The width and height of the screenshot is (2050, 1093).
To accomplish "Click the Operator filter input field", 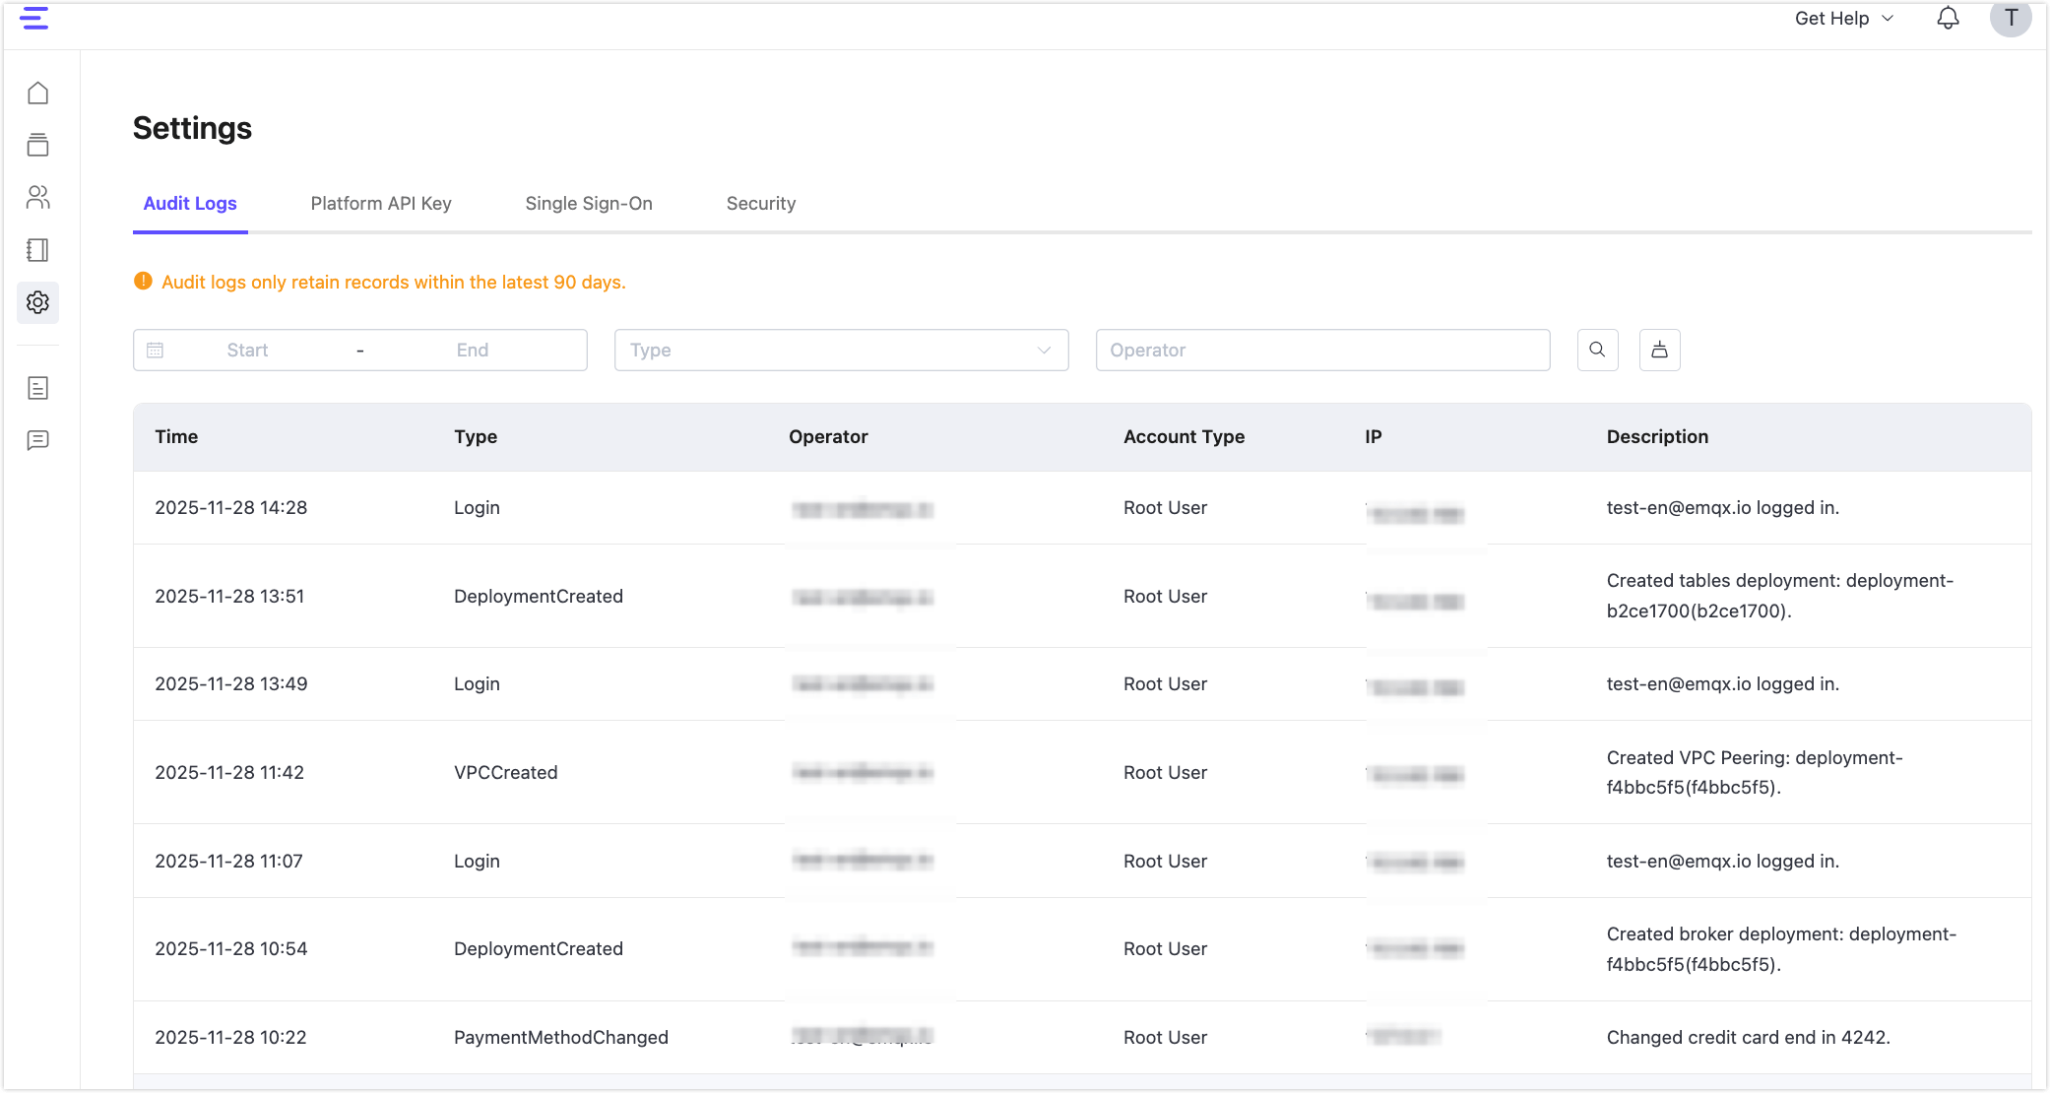I will 1322,350.
